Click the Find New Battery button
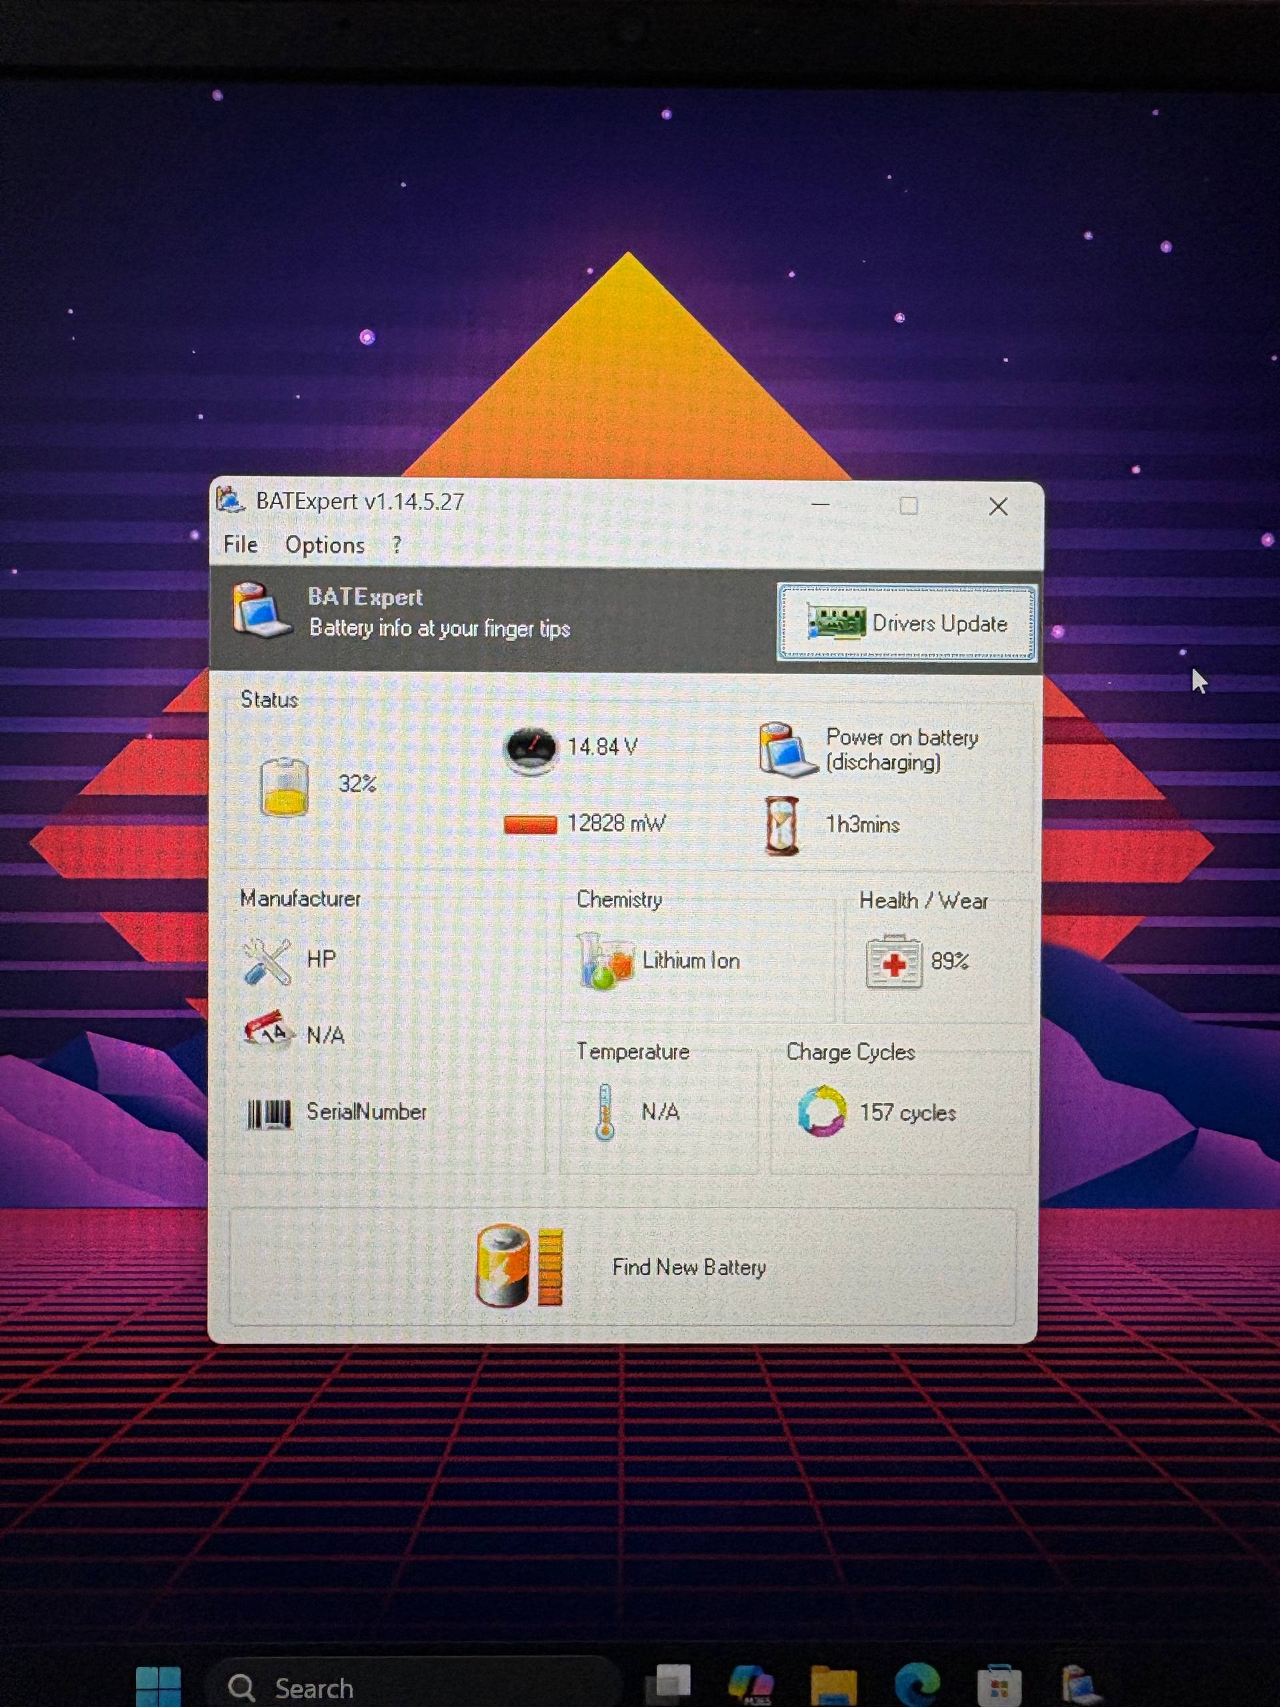This screenshot has width=1280, height=1707. (623, 1267)
